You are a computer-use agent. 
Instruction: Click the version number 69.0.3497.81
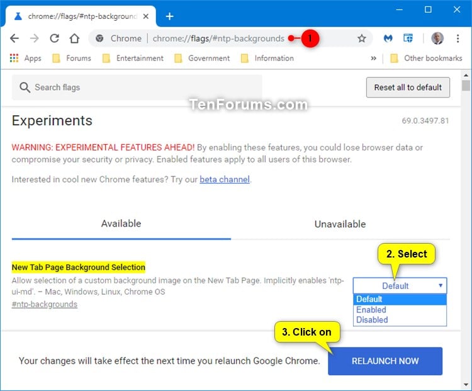(x=425, y=121)
